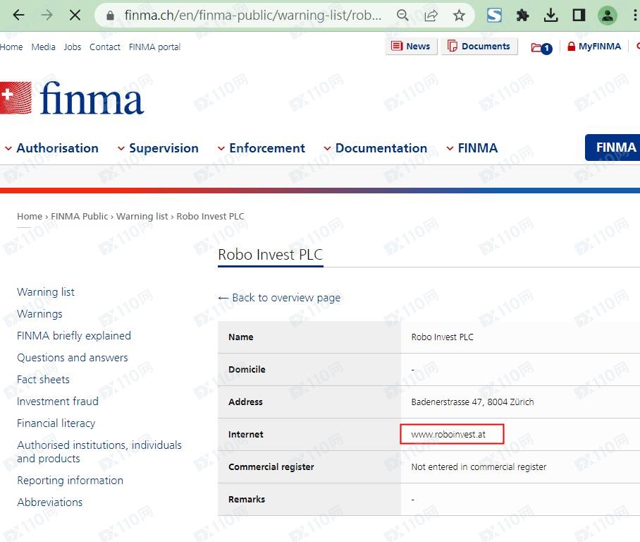Open the Documentation navigation menu
This screenshot has height=542, width=640.
click(375, 148)
